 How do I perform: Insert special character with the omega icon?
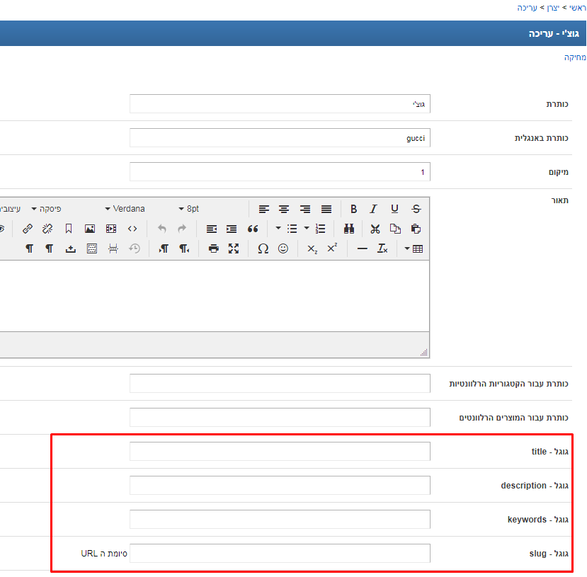coord(263,248)
